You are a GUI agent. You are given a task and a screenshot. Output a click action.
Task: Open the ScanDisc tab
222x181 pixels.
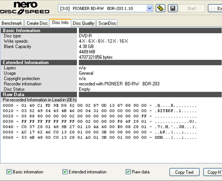[107, 23]
